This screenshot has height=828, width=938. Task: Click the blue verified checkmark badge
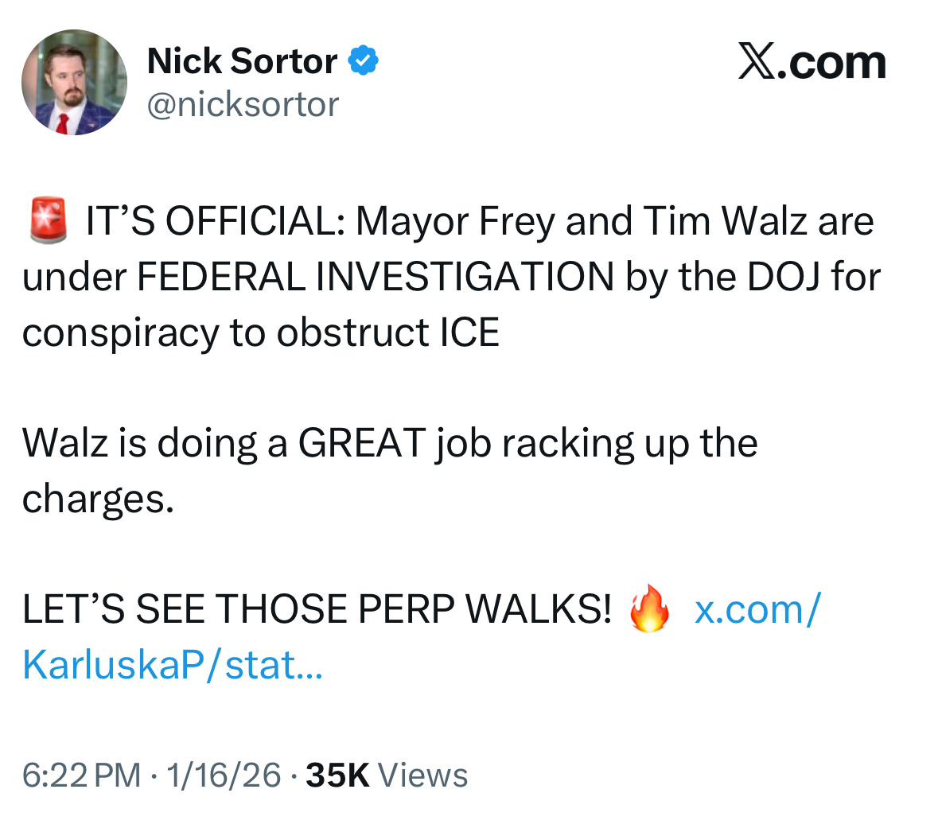(x=364, y=61)
